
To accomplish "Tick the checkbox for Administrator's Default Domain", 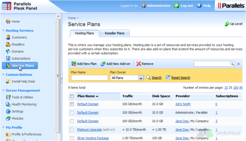I will pyautogui.click(x=72, y=113).
